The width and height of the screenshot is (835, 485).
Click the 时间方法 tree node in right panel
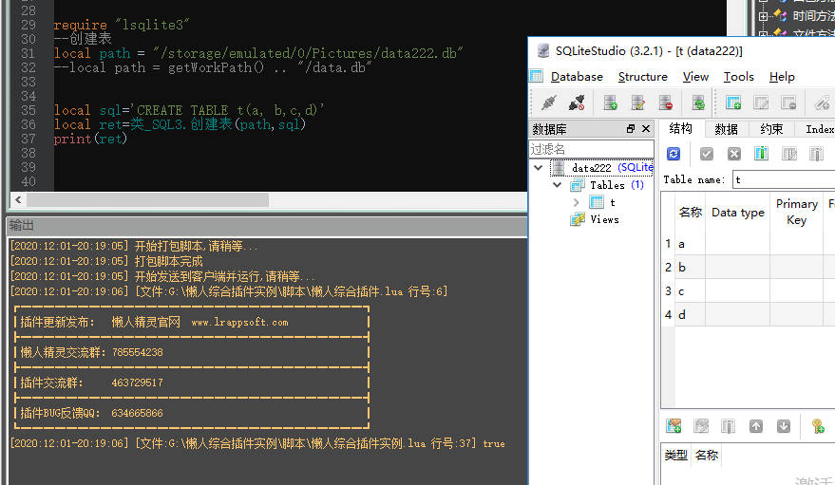click(813, 16)
